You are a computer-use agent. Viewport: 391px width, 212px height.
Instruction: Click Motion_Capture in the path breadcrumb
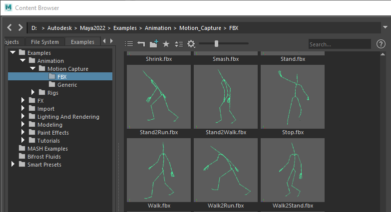click(x=200, y=28)
